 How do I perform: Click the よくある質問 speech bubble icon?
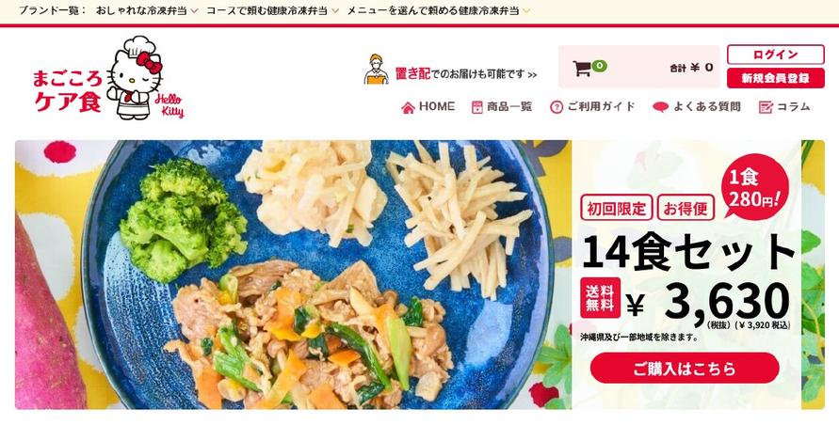660,107
